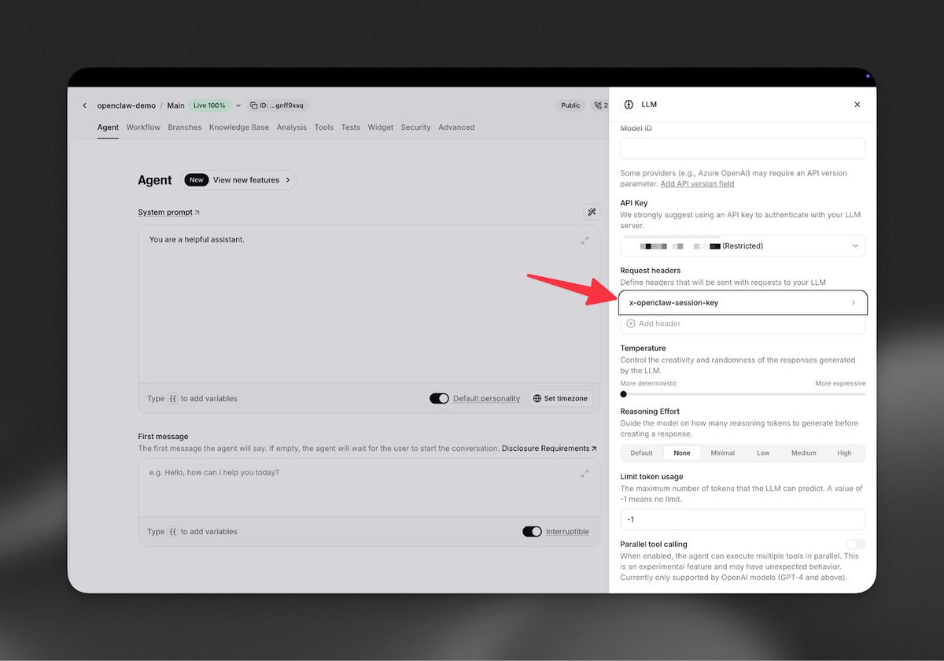Select Default reasoning effort
The height and width of the screenshot is (661, 944).
[x=641, y=453]
